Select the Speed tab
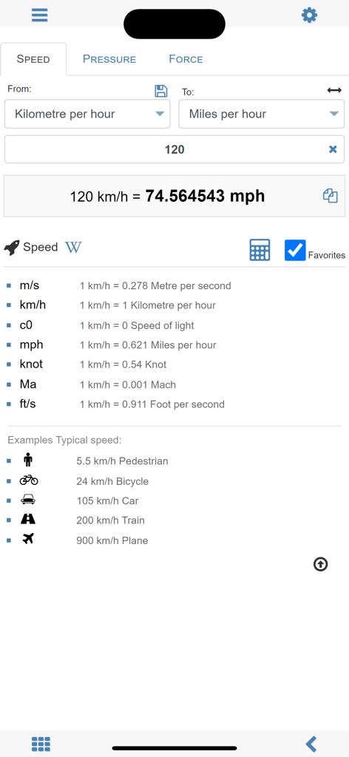The width and height of the screenshot is (349, 757). [33, 59]
